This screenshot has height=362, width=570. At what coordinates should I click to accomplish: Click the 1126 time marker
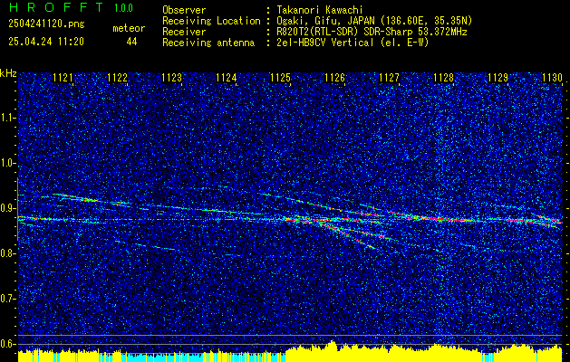(x=334, y=77)
